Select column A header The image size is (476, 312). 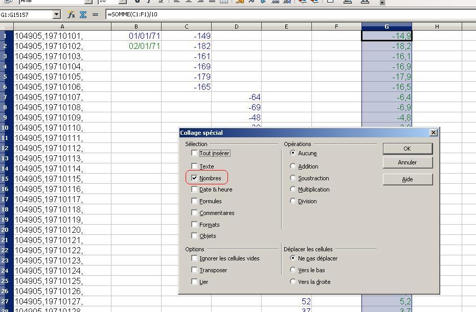[62, 27]
